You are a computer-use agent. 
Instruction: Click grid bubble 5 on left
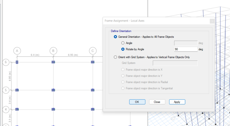6,90
